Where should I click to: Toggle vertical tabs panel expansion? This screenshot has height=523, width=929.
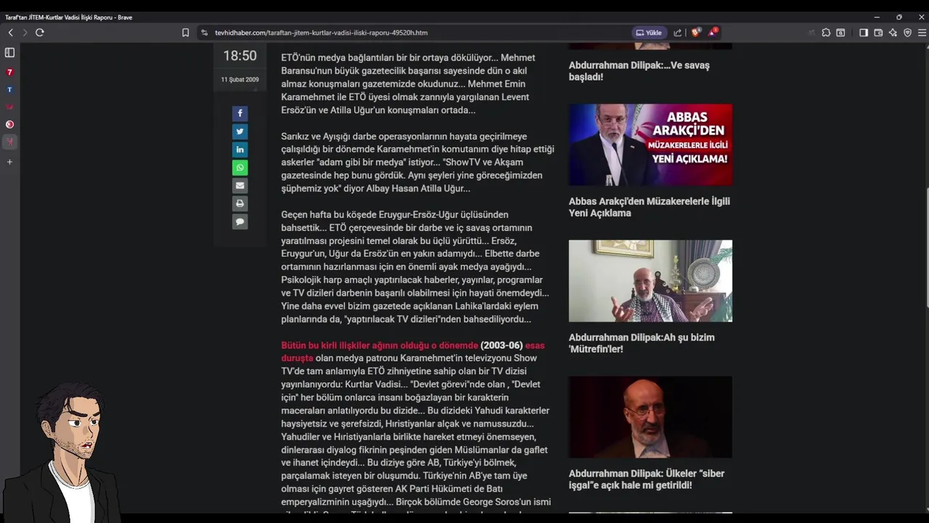[x=9, y=52]
